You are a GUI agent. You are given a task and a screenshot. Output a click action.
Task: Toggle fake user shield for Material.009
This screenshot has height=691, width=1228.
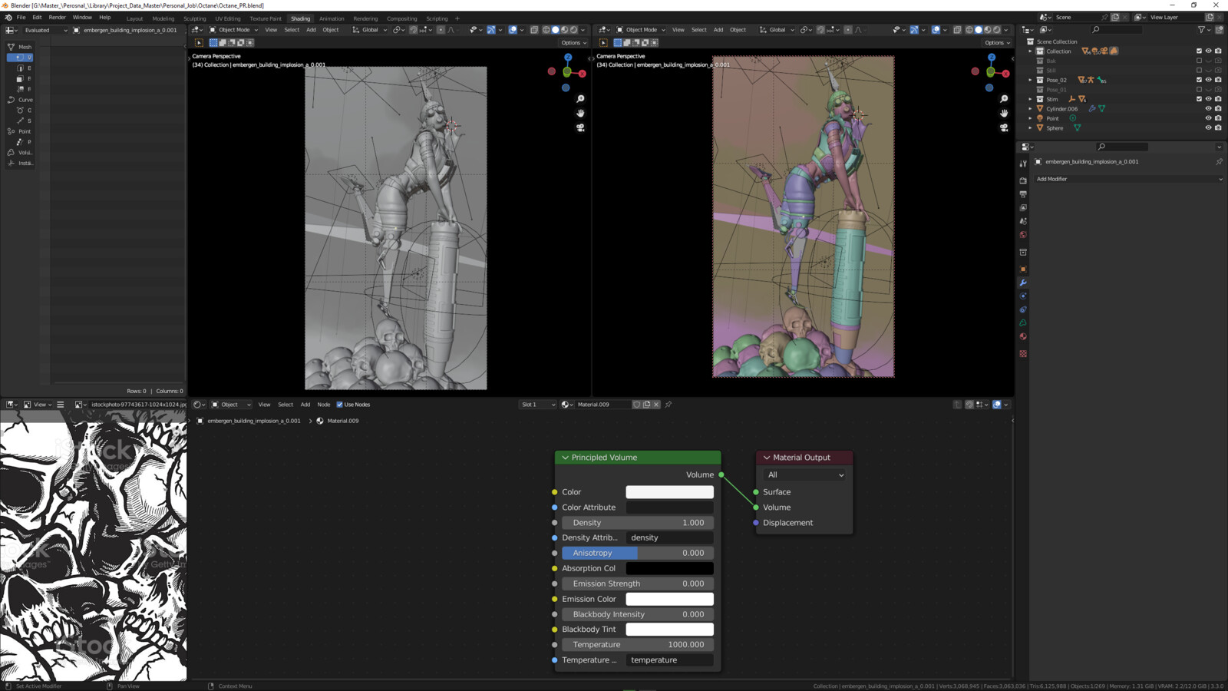[x=636, y=405]
